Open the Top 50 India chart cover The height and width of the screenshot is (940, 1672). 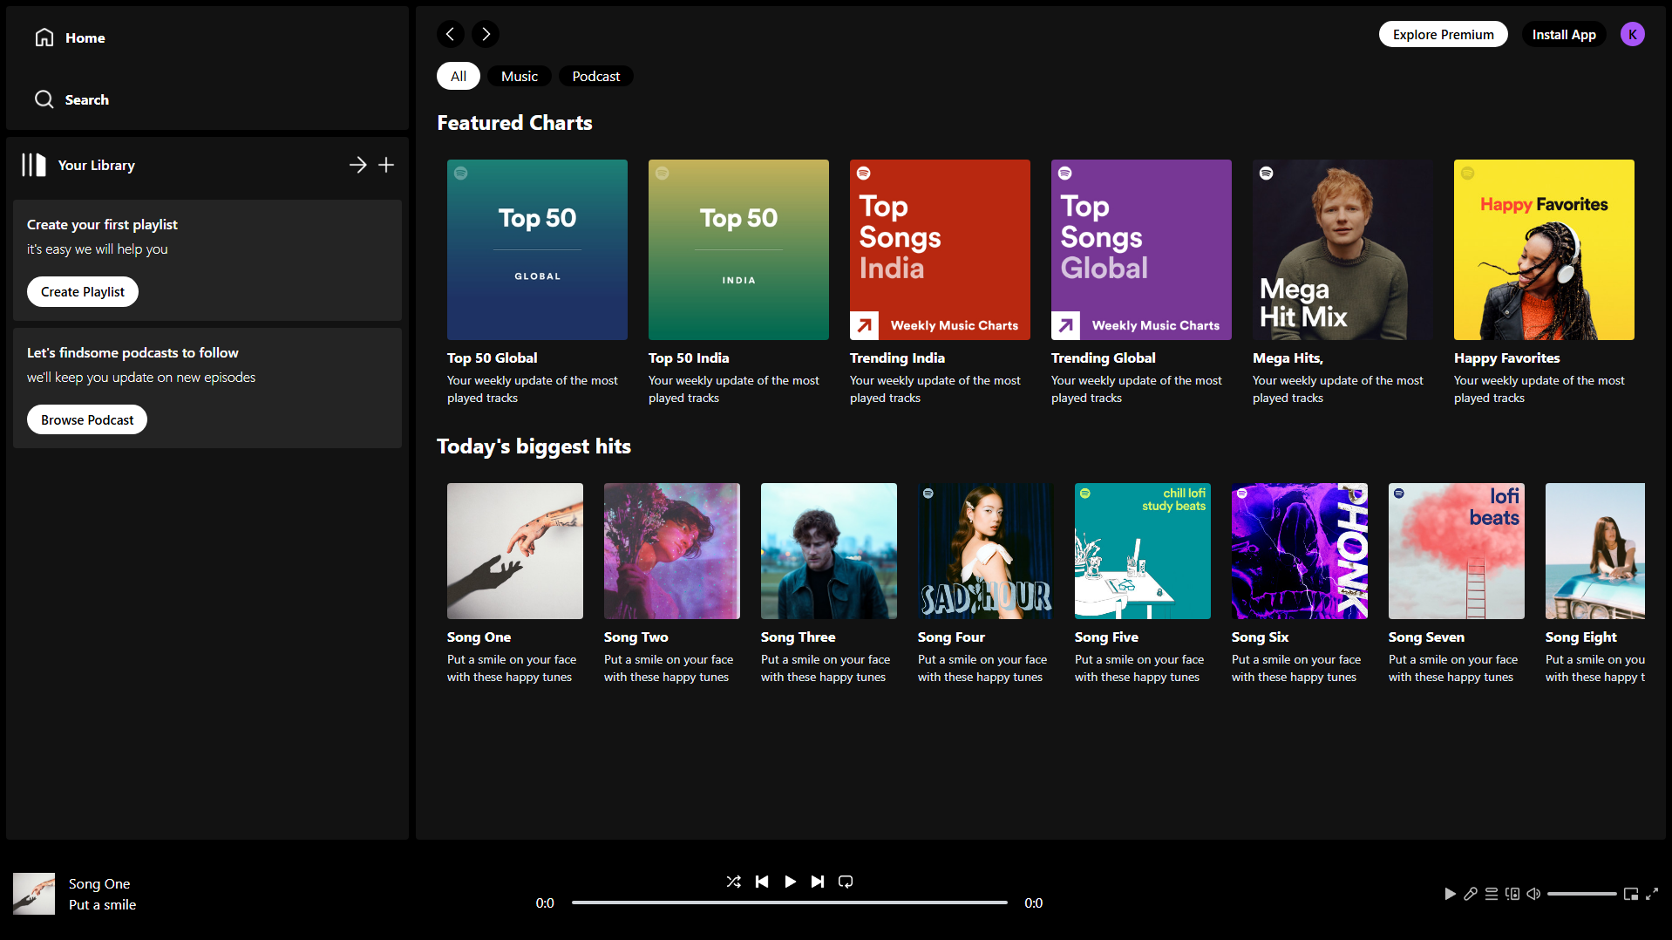(738, 249)
